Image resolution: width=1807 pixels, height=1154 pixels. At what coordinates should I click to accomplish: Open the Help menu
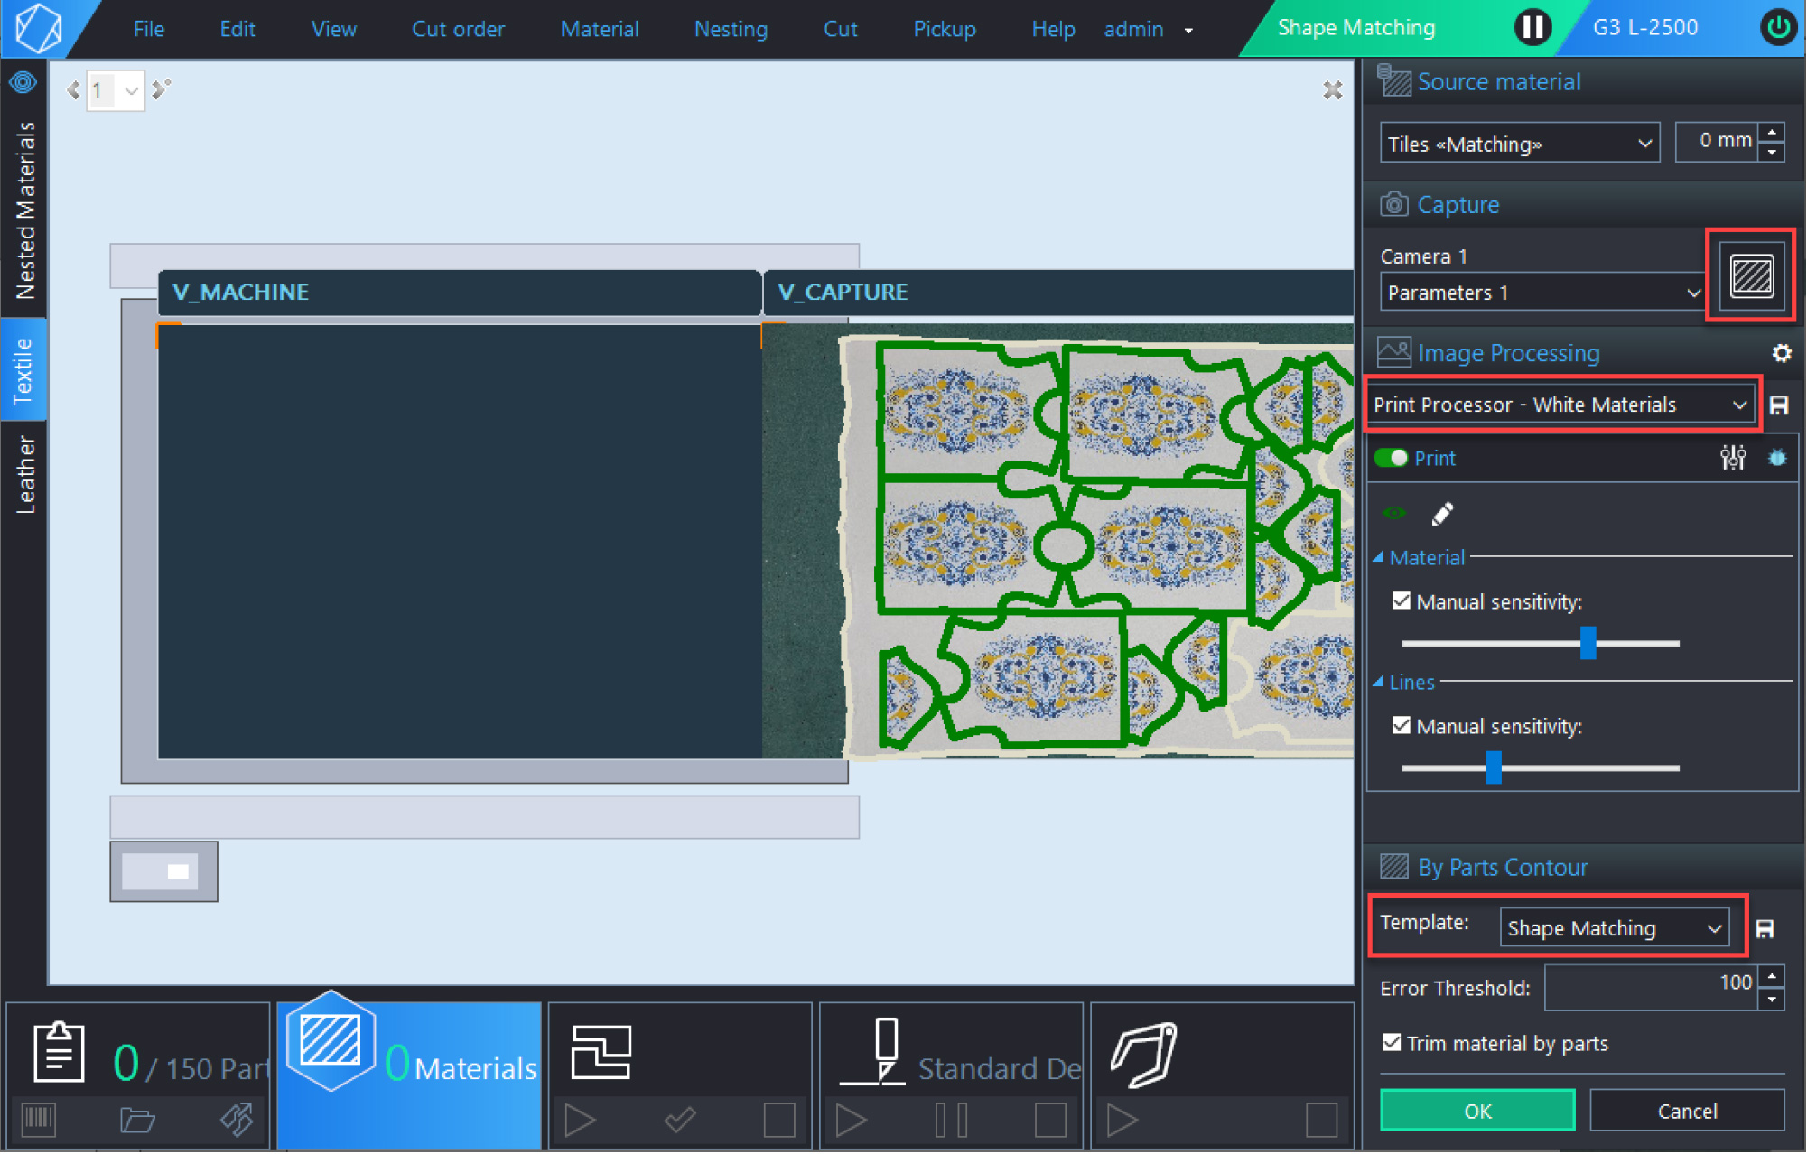(1053, 29)
